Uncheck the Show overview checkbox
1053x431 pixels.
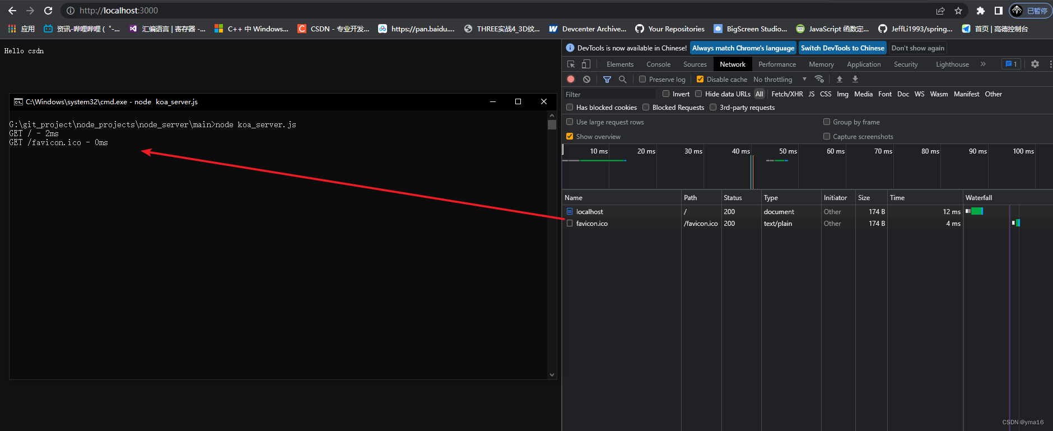tap(570, 136)
